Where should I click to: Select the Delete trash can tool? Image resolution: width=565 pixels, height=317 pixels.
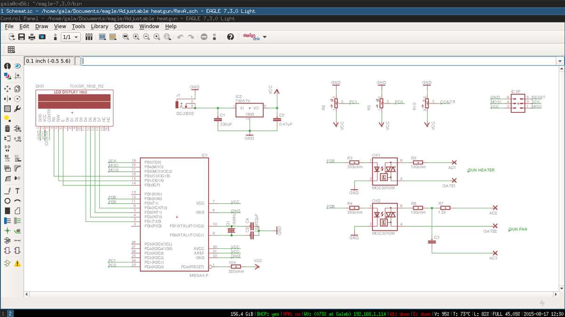[x=8, y=128]
